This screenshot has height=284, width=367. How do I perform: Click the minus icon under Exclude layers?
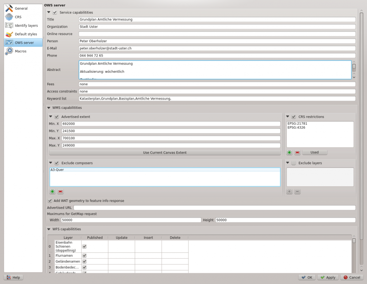click(297, 191)
